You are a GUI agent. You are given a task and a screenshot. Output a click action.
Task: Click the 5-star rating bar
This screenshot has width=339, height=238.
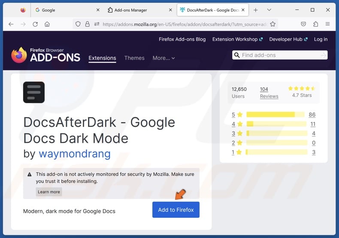(x=275, y=114)
